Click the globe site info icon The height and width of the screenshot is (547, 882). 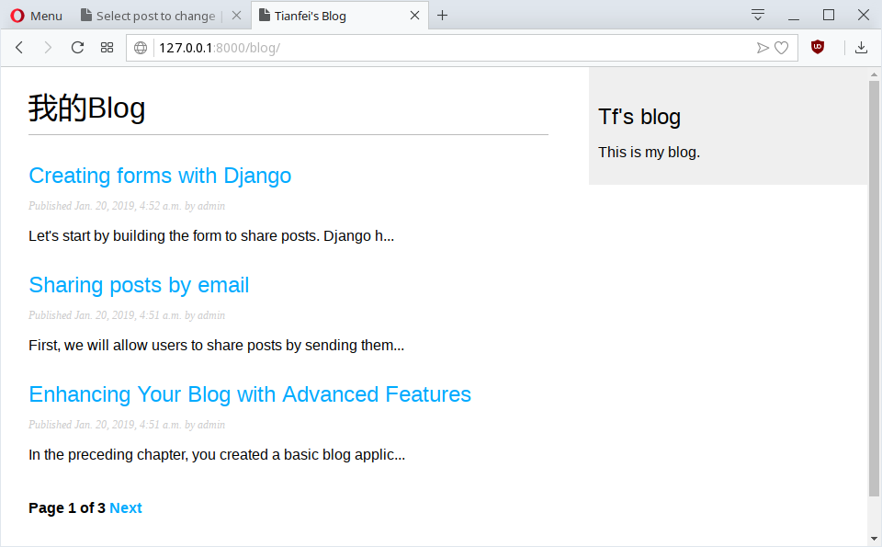(141, 48)
